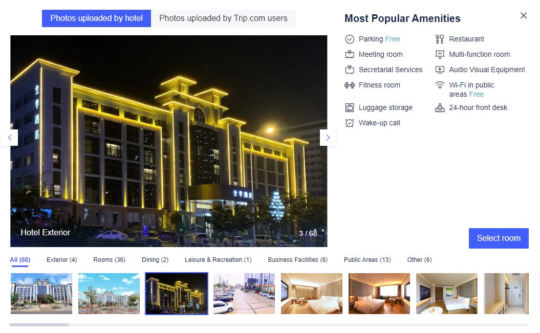The height and width of the screenshot is (333, 540).
Task: Go to next photo with right arrow
Action: [x=328, y=138]
